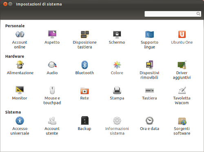The width and height of the screenshot is (204, 152).
Task: Open Accesso universale panel
Action: coord(20,126)
